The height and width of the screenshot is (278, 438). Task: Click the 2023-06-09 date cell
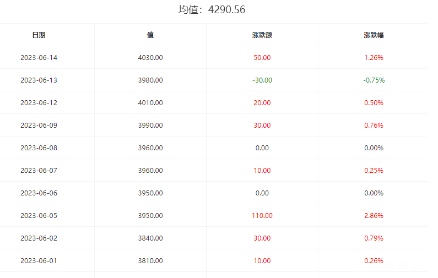click(39, 126)
